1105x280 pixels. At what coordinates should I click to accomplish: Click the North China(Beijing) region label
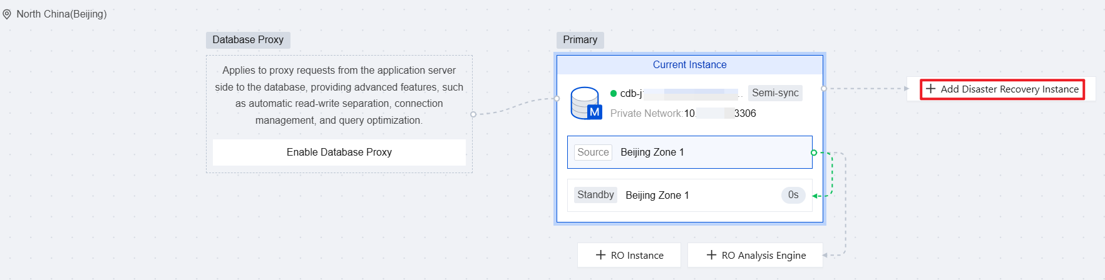pyautogui.click(x=61, y=14)
